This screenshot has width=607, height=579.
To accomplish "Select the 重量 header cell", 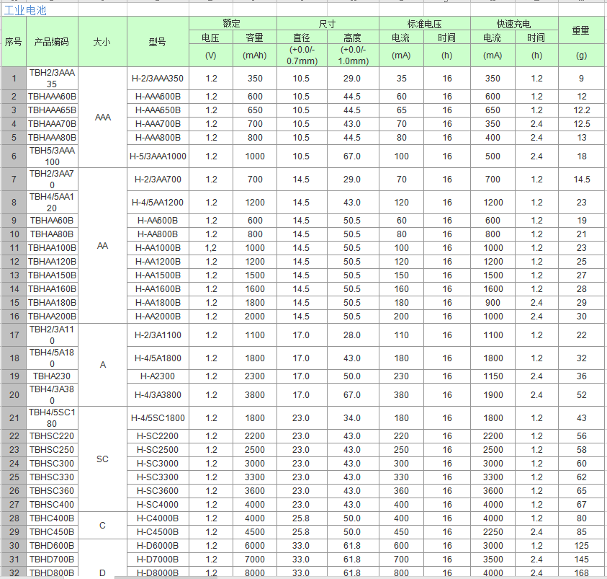I will (582, 30).
